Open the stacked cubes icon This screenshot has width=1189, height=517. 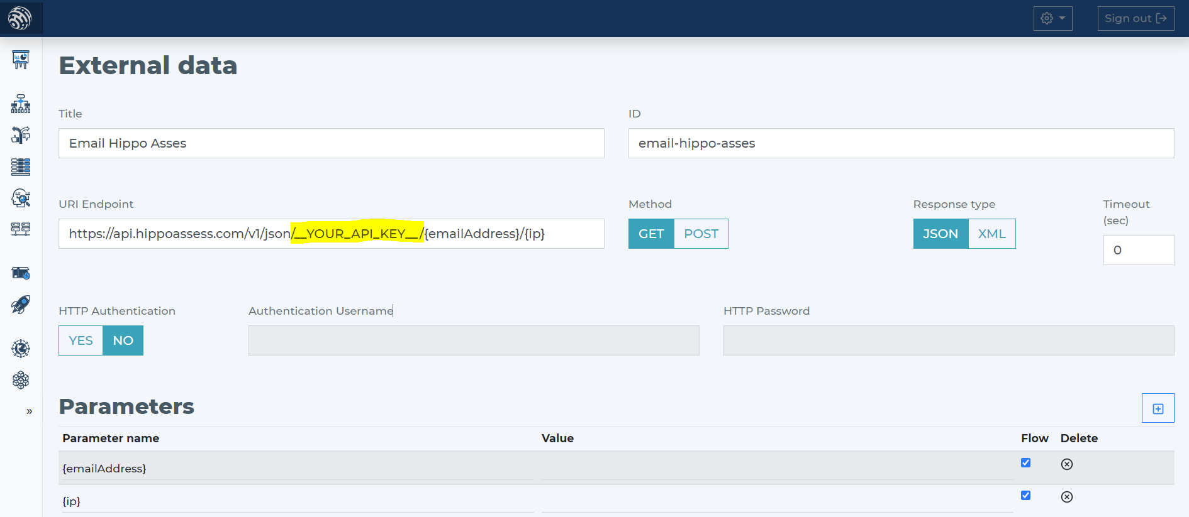coord(21,380)
